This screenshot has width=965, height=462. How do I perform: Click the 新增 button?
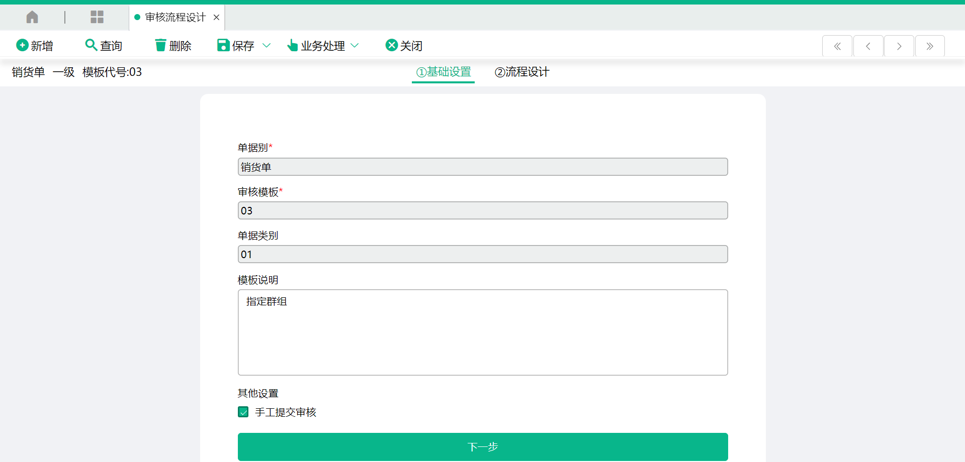point(35,46)
